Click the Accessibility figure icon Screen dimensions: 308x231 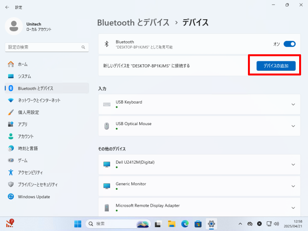(11, 172)
